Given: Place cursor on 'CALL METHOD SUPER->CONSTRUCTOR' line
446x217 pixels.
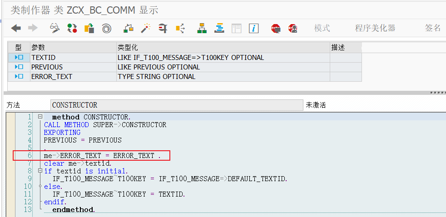Looking at the screenshot, I should pyautogui.click(x=105, y=124).
